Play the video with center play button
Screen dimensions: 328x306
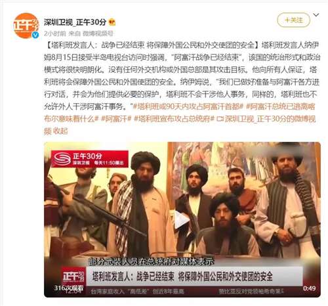click(182, 220)
